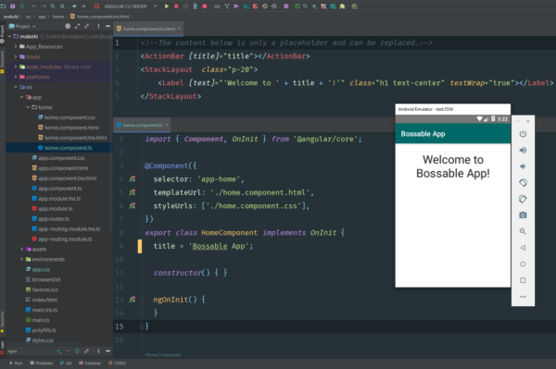
Task: Click emulator volume up button
Action: click(x=523, y=150)
